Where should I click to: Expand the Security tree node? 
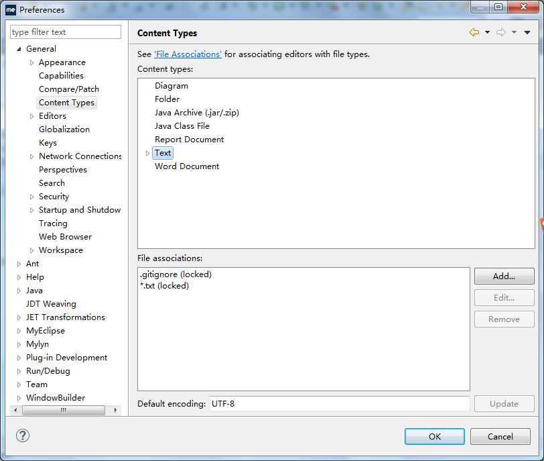[31, 197]
